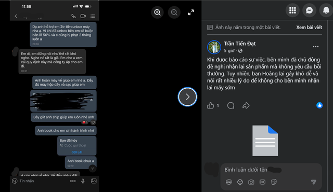This screenshot has height=192, width=333.
Task: Open chat options list icon
Action: click(93, 16)
